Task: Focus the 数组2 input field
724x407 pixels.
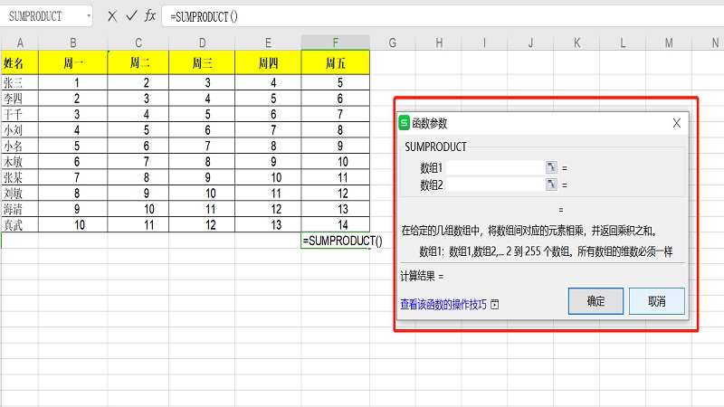Action: [x=494, y=185]
